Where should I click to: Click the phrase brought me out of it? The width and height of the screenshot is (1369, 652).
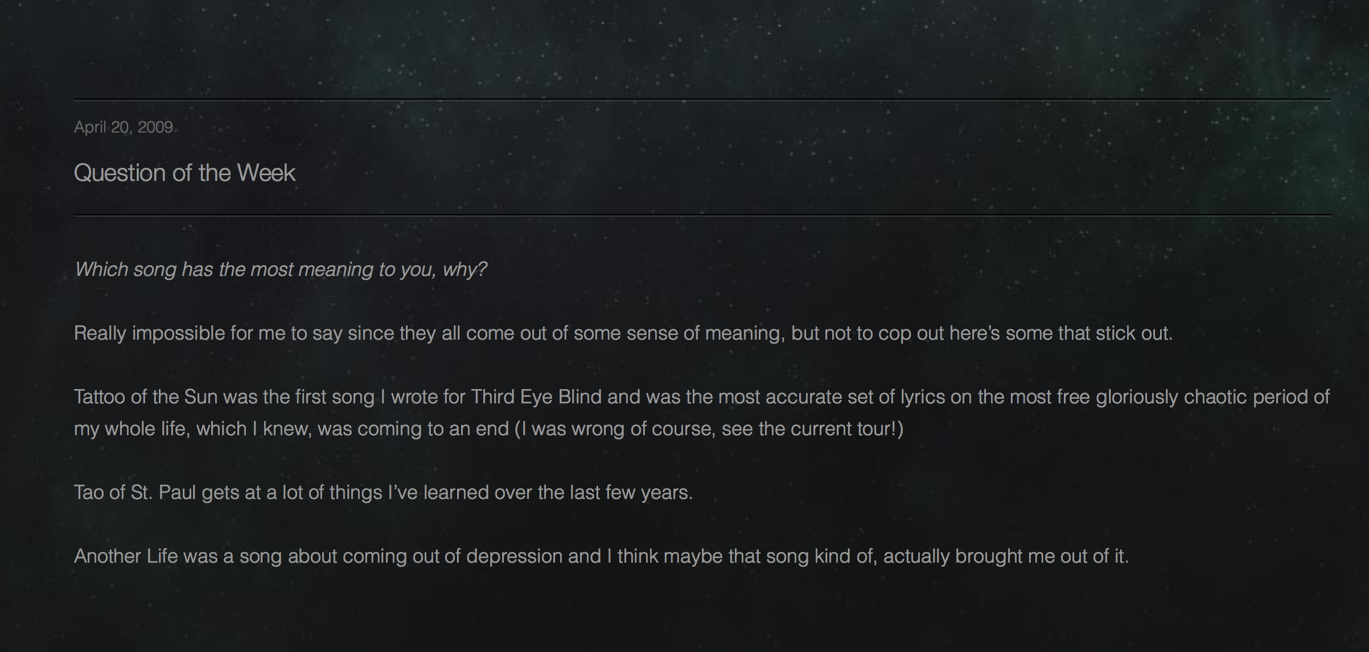point(1041,556)
